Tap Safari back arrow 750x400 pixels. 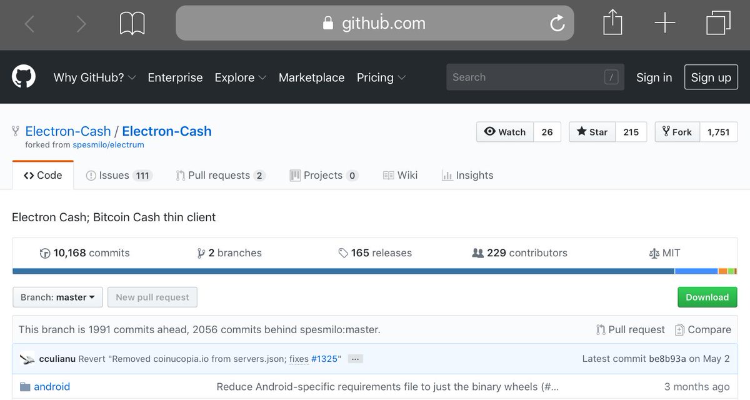[x=29, y=24]
